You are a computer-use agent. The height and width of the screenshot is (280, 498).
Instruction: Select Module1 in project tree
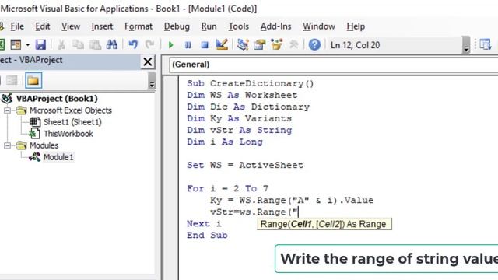pyautogui.click(x=58, y=157)
